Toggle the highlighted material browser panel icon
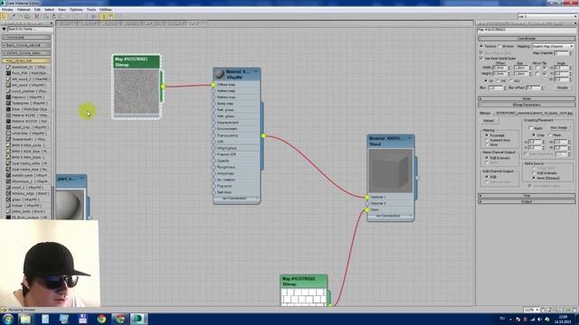This screenshot has height=325, width=579. click(x=104, y=16)
